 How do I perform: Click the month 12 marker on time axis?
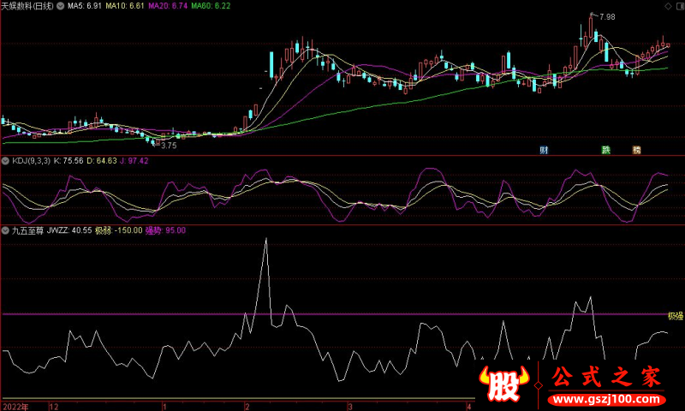55,406
